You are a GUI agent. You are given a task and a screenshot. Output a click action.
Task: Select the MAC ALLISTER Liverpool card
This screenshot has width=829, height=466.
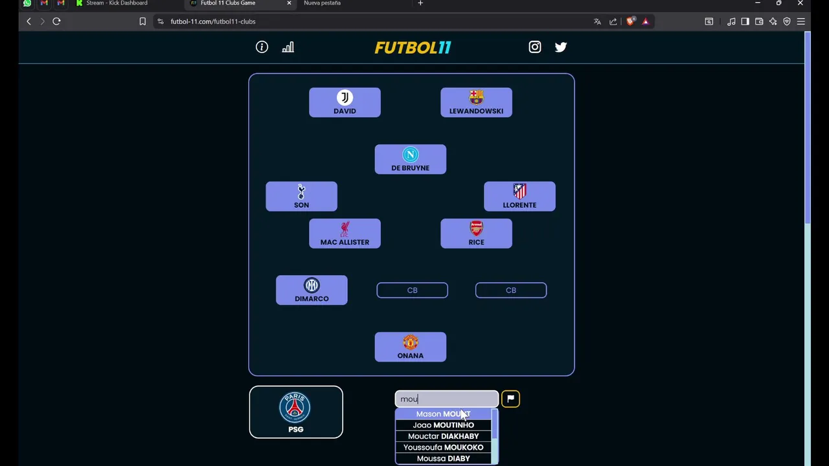pos(345,234)
